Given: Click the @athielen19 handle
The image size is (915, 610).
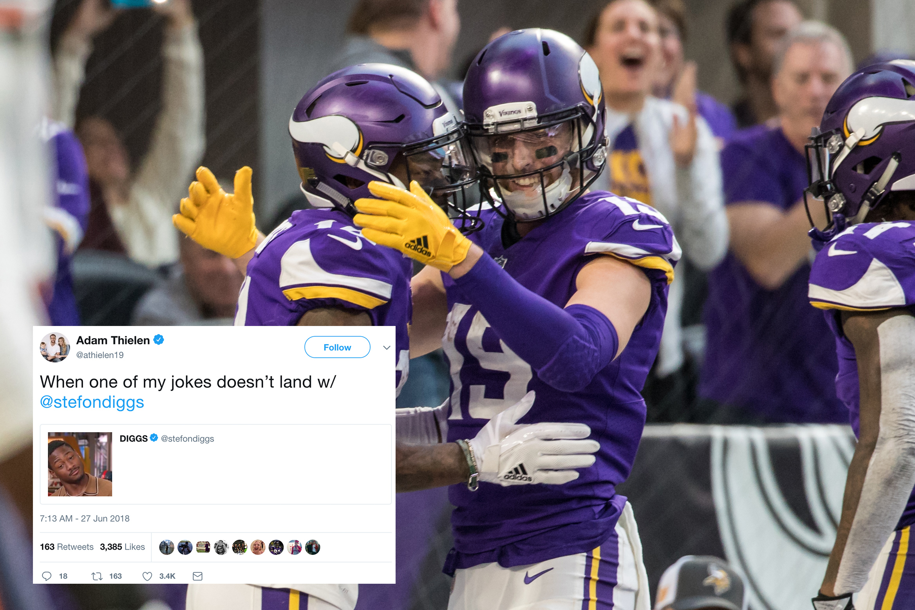Looking at the screenshot, I should point(100,355).
